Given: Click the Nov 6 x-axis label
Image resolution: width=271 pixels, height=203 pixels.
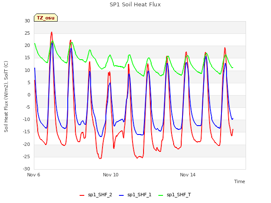Looking at the screenshot, I should 33,175.
